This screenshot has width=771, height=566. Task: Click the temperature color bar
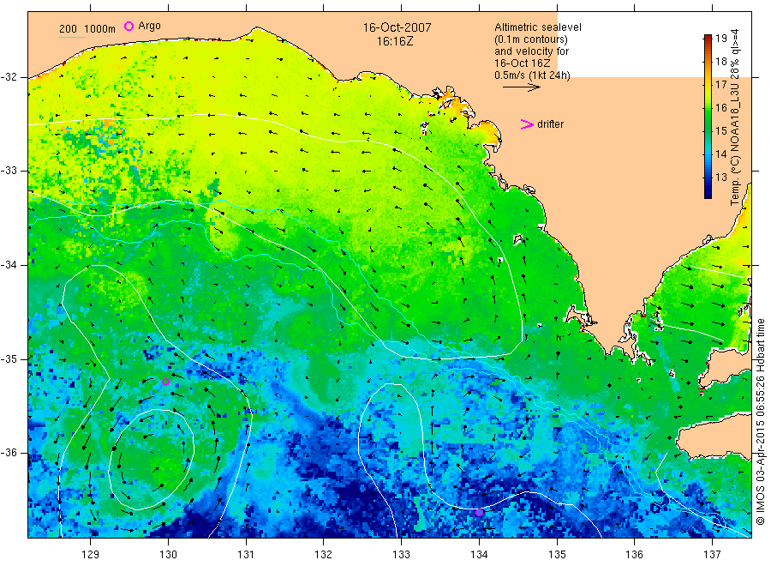708,116
